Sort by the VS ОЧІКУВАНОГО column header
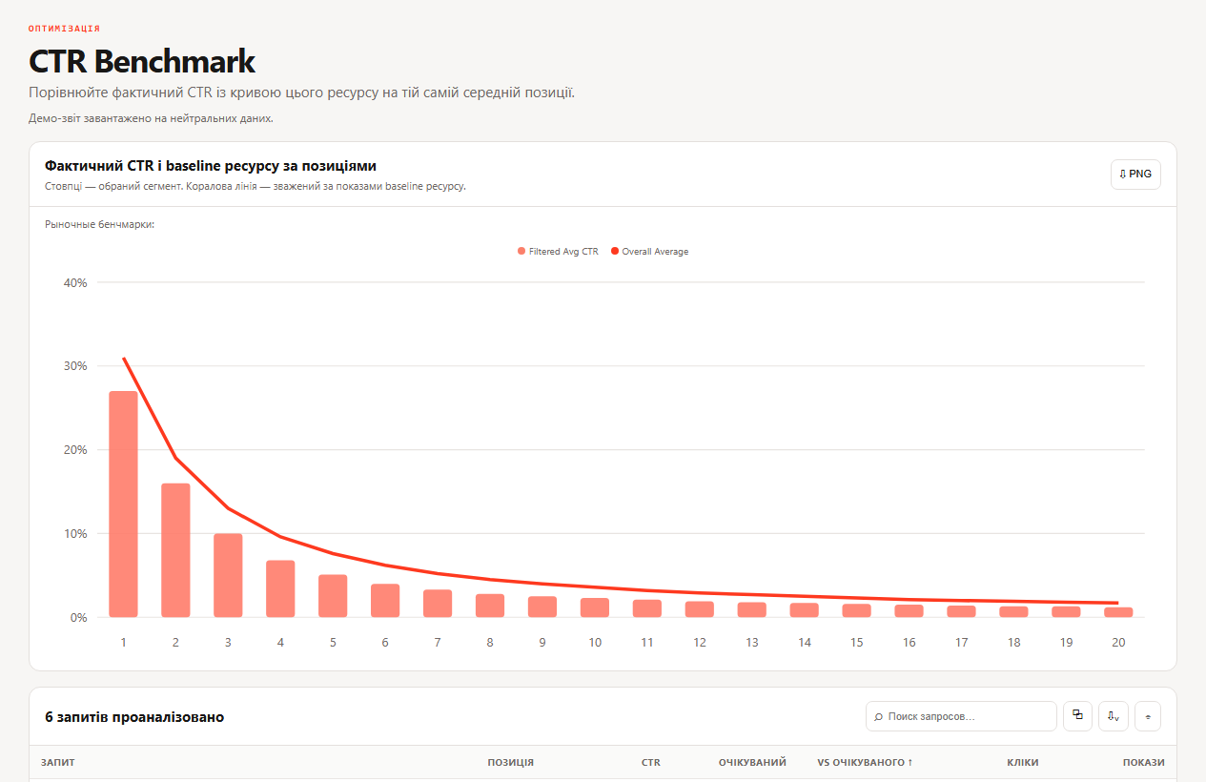 click(865, 763)
